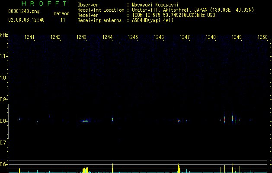Click the 1250 time axis marker

(262, 37)
